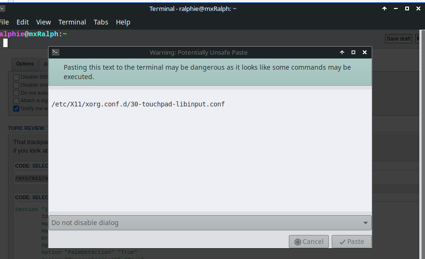Click the Paste button
This screenshot has width=425, height=259.
coord(351,242)
